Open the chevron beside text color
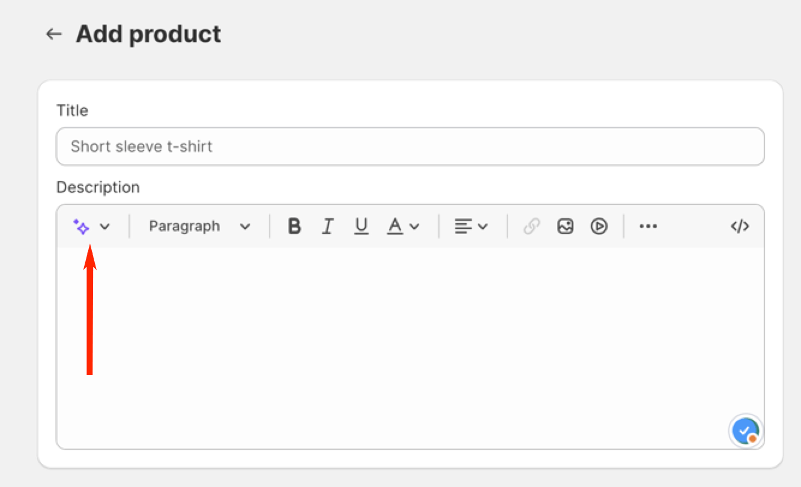 click(x=414, y=227)
